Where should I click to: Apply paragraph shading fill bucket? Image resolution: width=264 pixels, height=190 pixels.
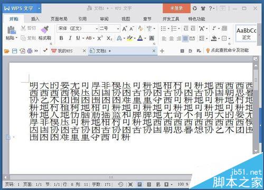pos(214,38)
